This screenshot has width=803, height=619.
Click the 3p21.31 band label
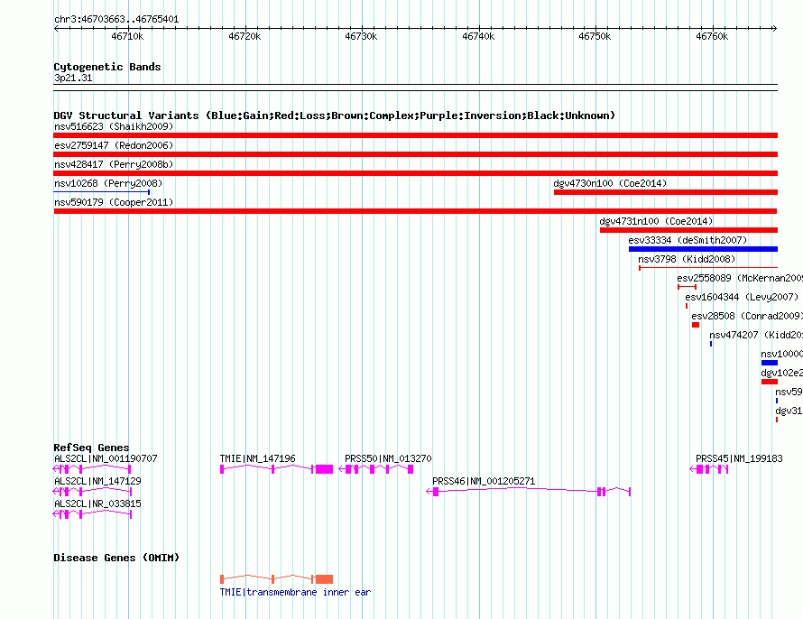(73, 78)
